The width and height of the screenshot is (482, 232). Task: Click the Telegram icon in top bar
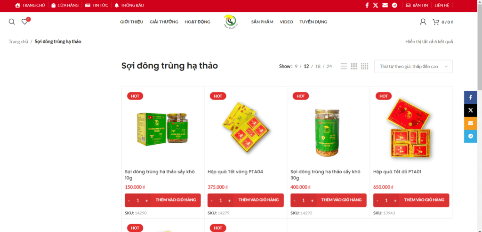pyautogui.click(x=394, y=5)
